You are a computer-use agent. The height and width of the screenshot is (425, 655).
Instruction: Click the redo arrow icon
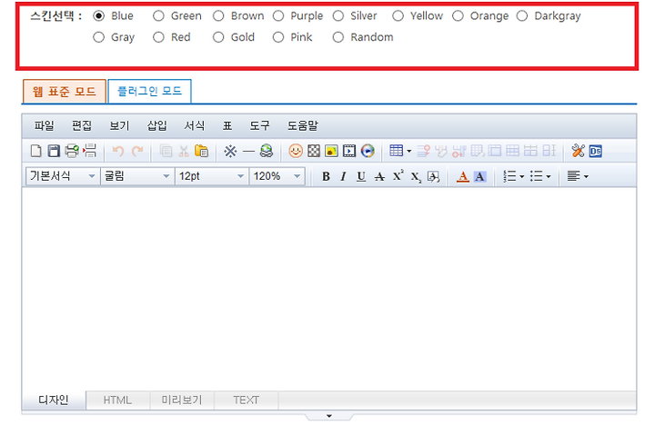pyautogui.click(x=137, y=151)
